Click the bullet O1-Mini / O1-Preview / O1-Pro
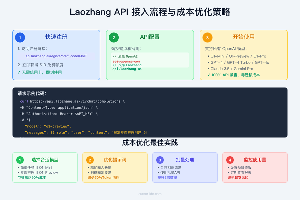Viewport: 300px width, 200px height. (237, 56)
